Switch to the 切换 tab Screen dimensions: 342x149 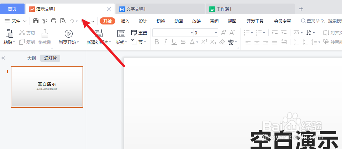coord(161,21)
